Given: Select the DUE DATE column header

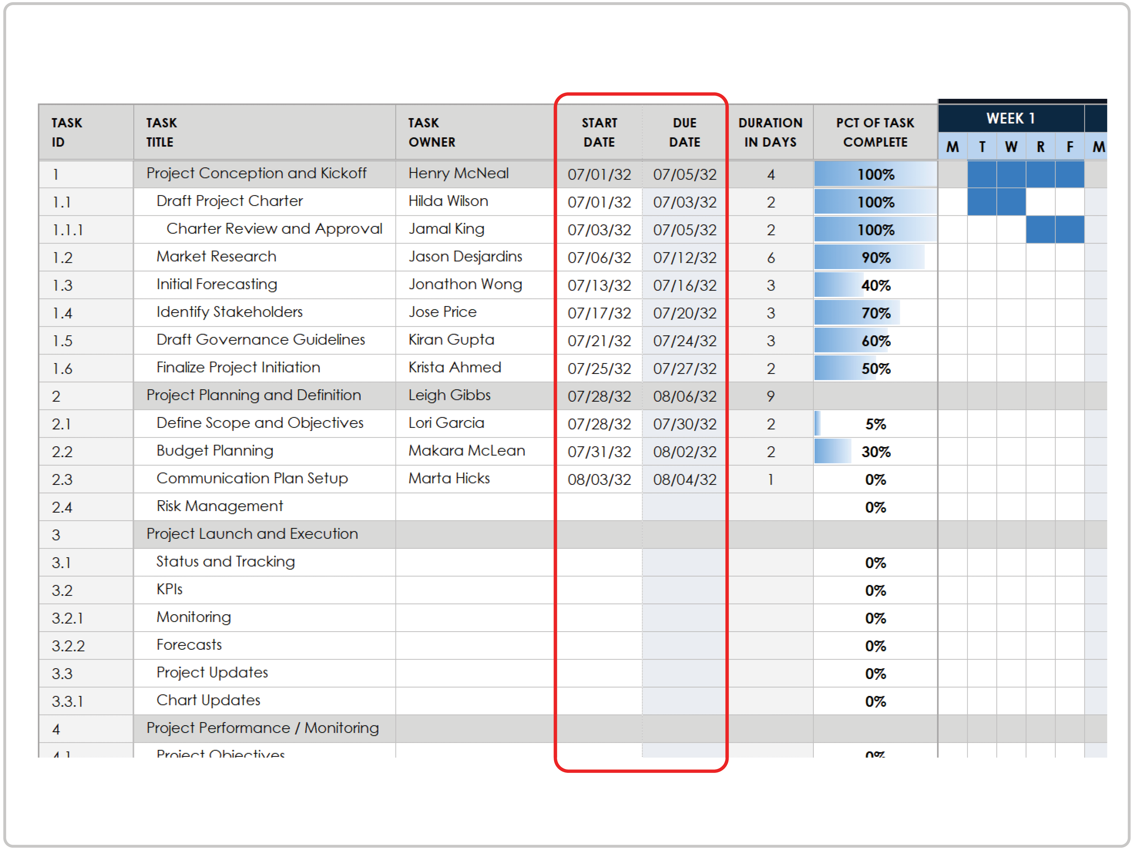Looking at the screenshot, I should [685, 132].
